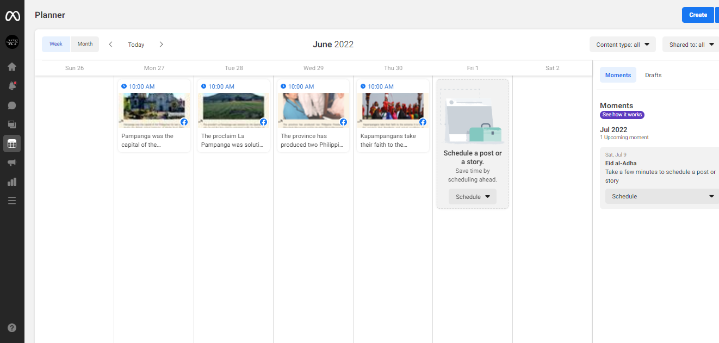719x343 pixels.
Task: Open Tue 28 post thumbnail image
Action: pyautogui.click(x=233, y=110)
